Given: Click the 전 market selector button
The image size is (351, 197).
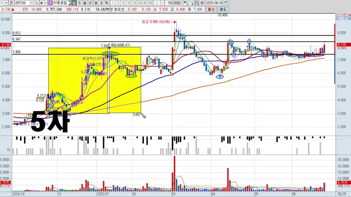Looking at the screenshot, I should (x=11, y=3).
